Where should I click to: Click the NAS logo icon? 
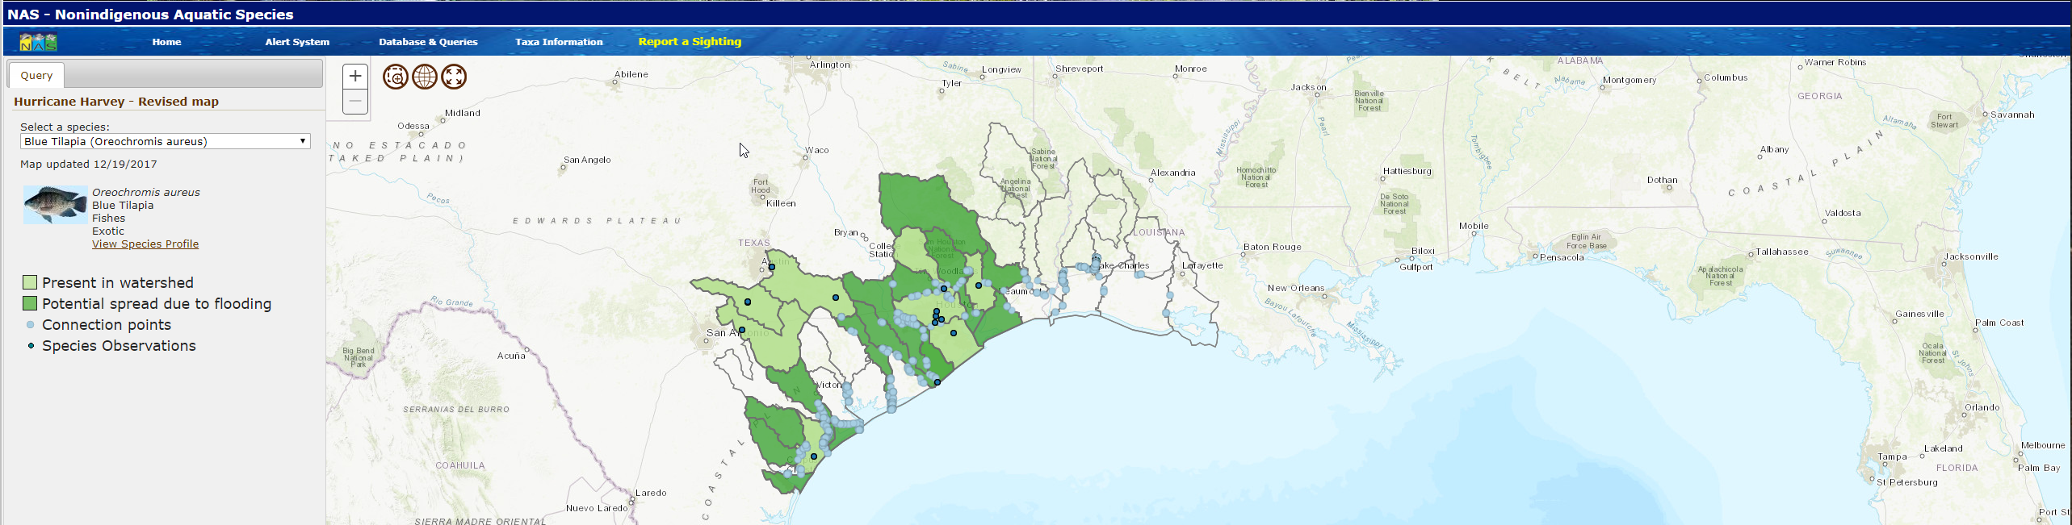[x=38, y=42]
